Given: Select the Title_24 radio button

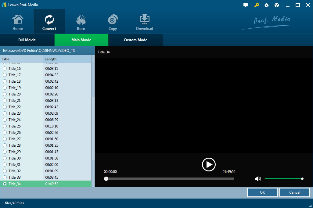Looking at the screenshot, I should [5, 120].
